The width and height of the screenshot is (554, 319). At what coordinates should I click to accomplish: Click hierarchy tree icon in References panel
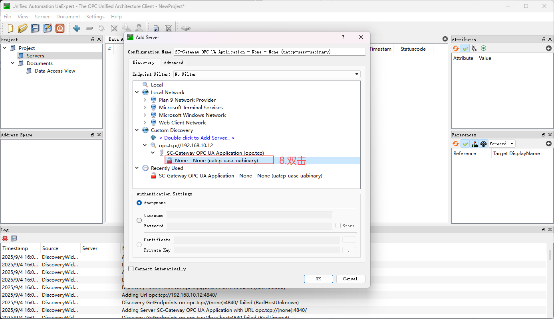[475, 144]
